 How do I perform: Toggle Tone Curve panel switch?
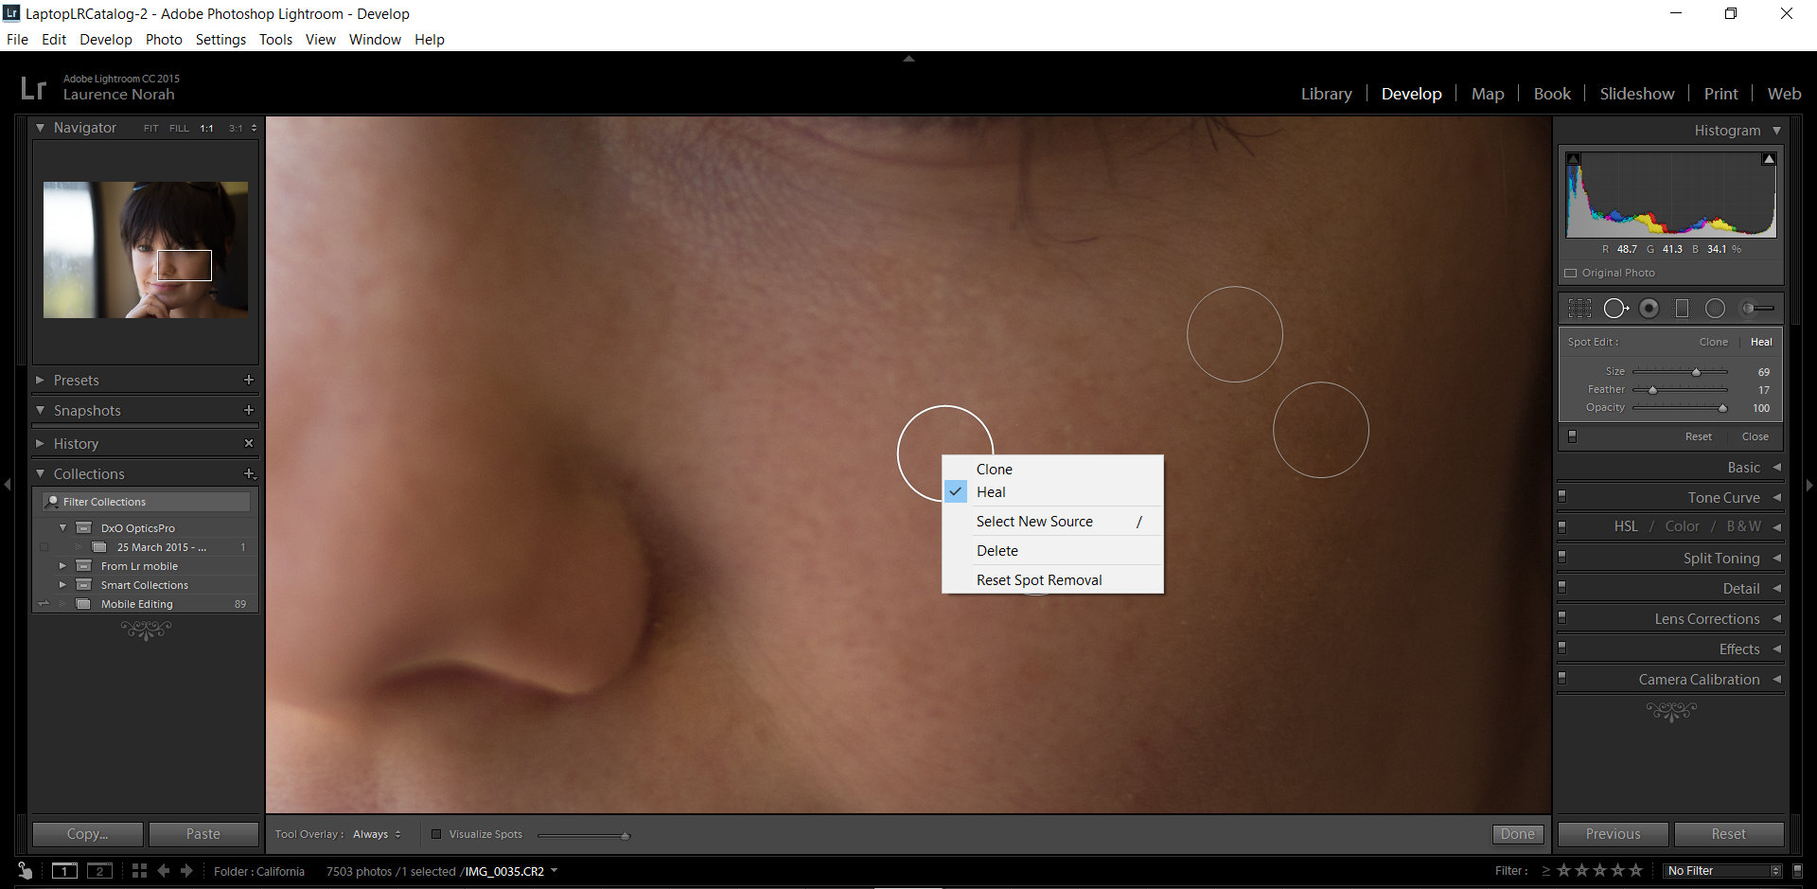point(1562,496)
